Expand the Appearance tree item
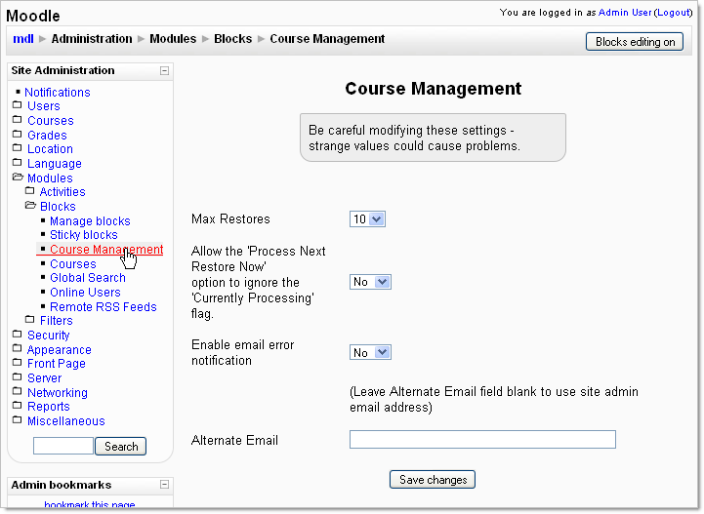Viewport: 704px width, 514px height. pos(60,350)
